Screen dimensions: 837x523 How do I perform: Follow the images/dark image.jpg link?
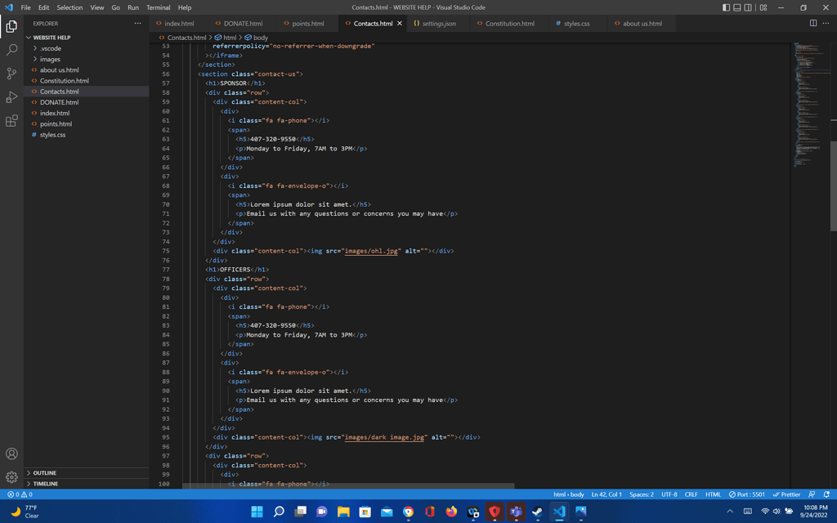pyautogui.click(x=384, y=437)
